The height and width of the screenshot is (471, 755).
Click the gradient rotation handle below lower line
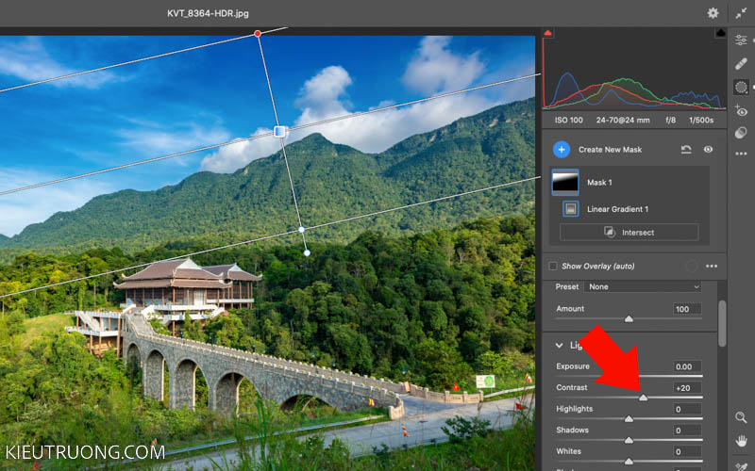[307, 252]
